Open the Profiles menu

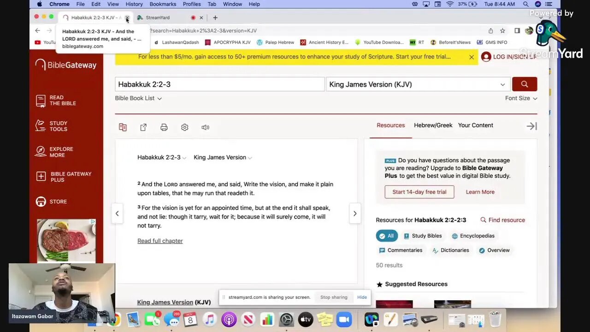point(192,4)
